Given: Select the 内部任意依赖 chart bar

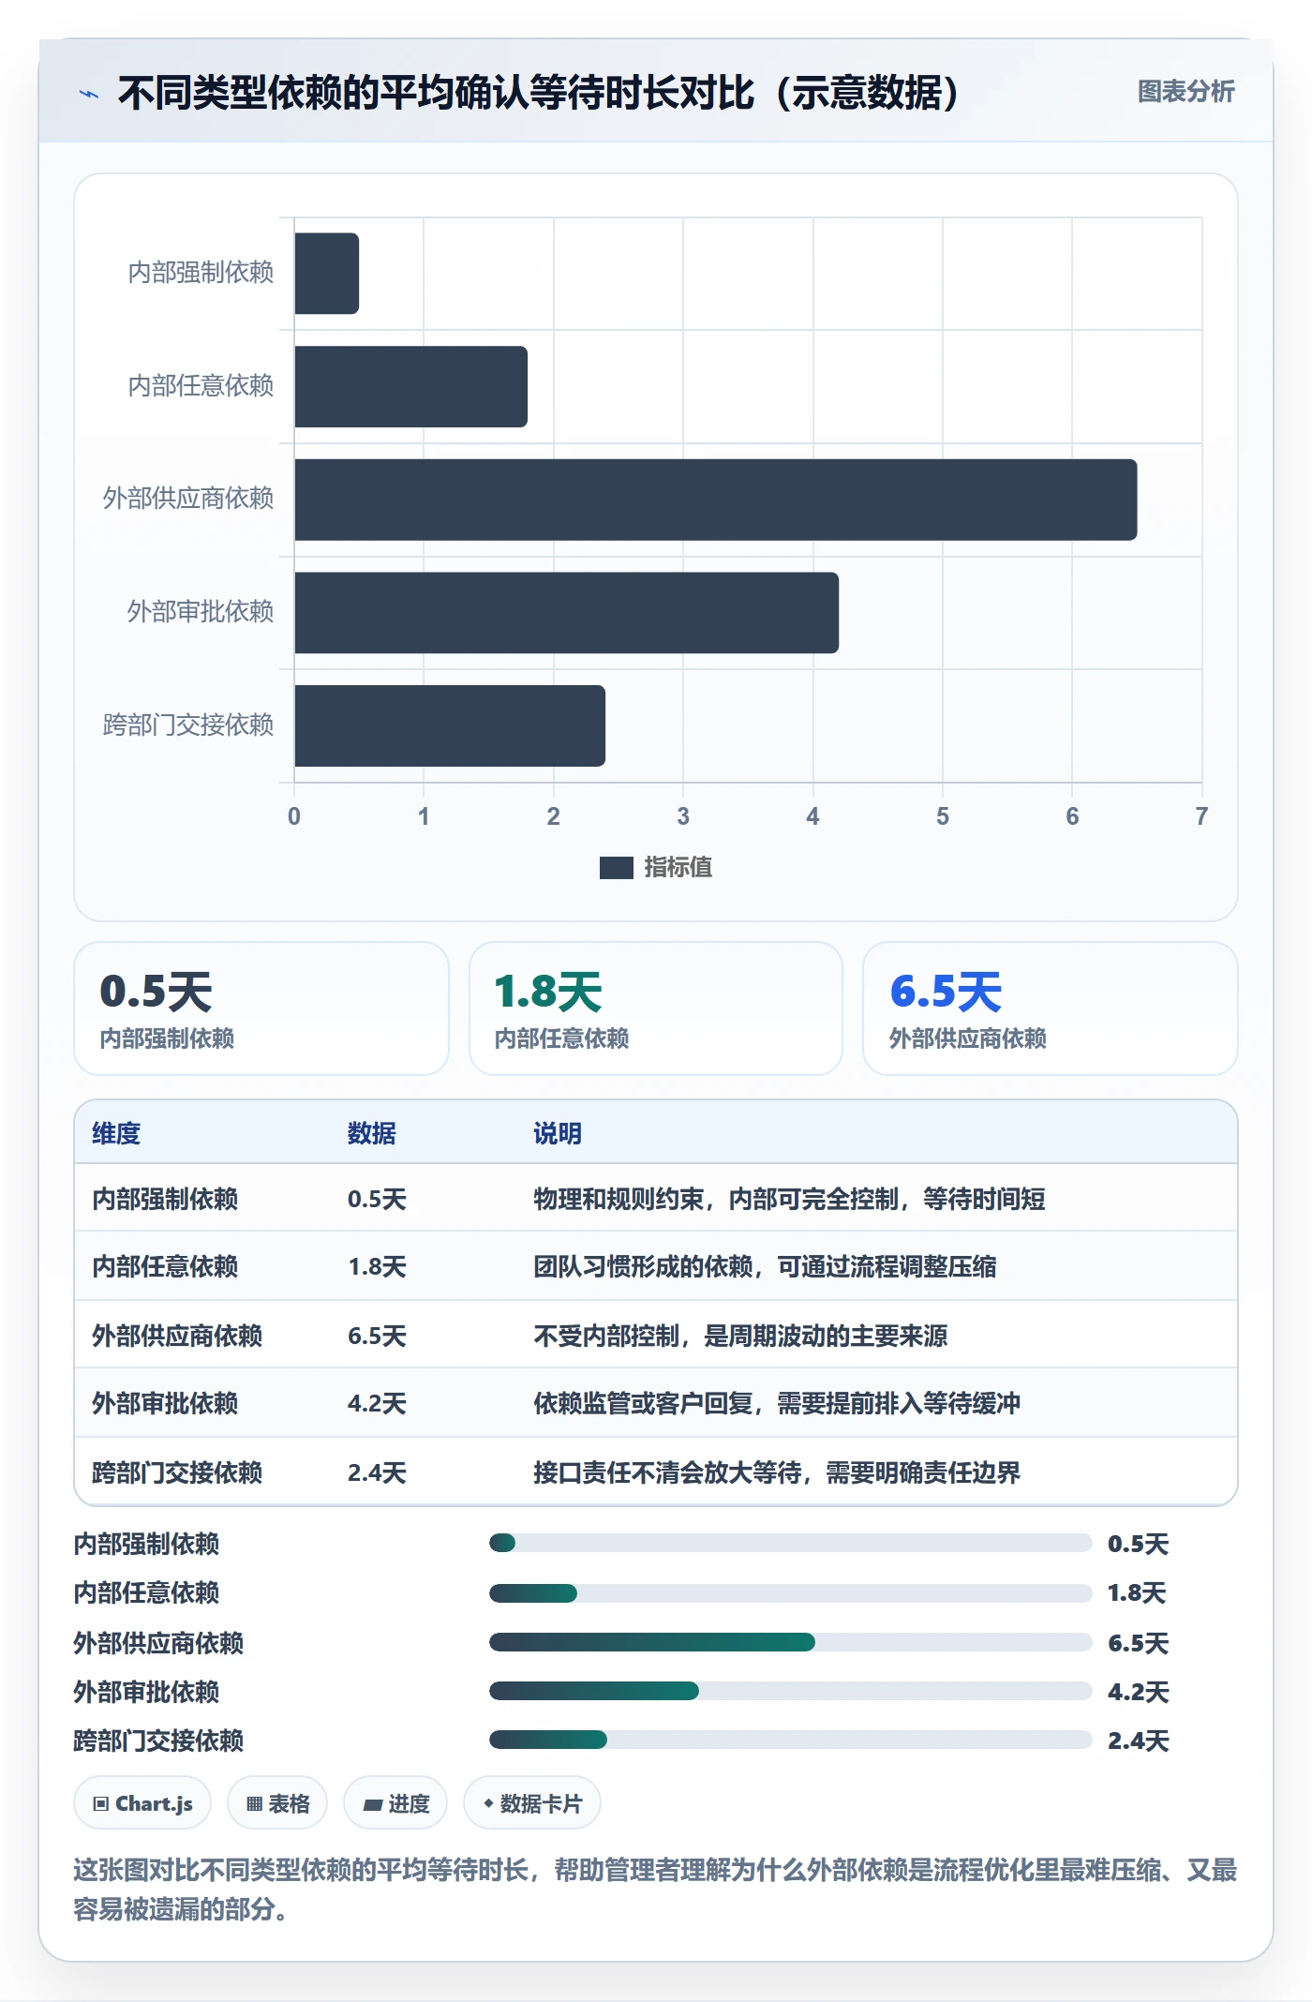Looking at the screenshot, I should (410, 387).
